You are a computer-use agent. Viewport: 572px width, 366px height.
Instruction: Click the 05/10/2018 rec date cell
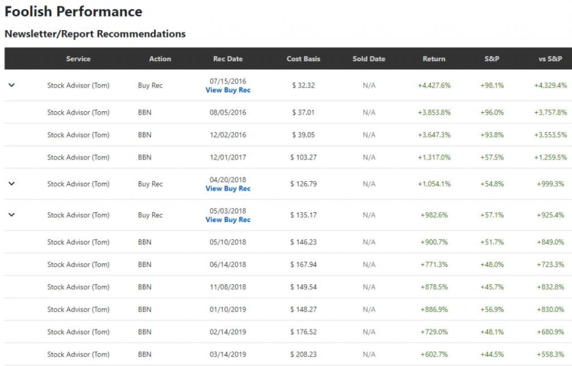point(228,242)
